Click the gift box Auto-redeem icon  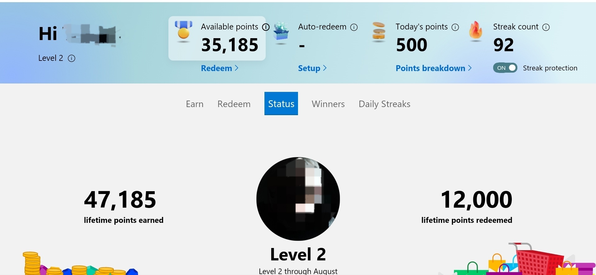click(x=281, y=32)
